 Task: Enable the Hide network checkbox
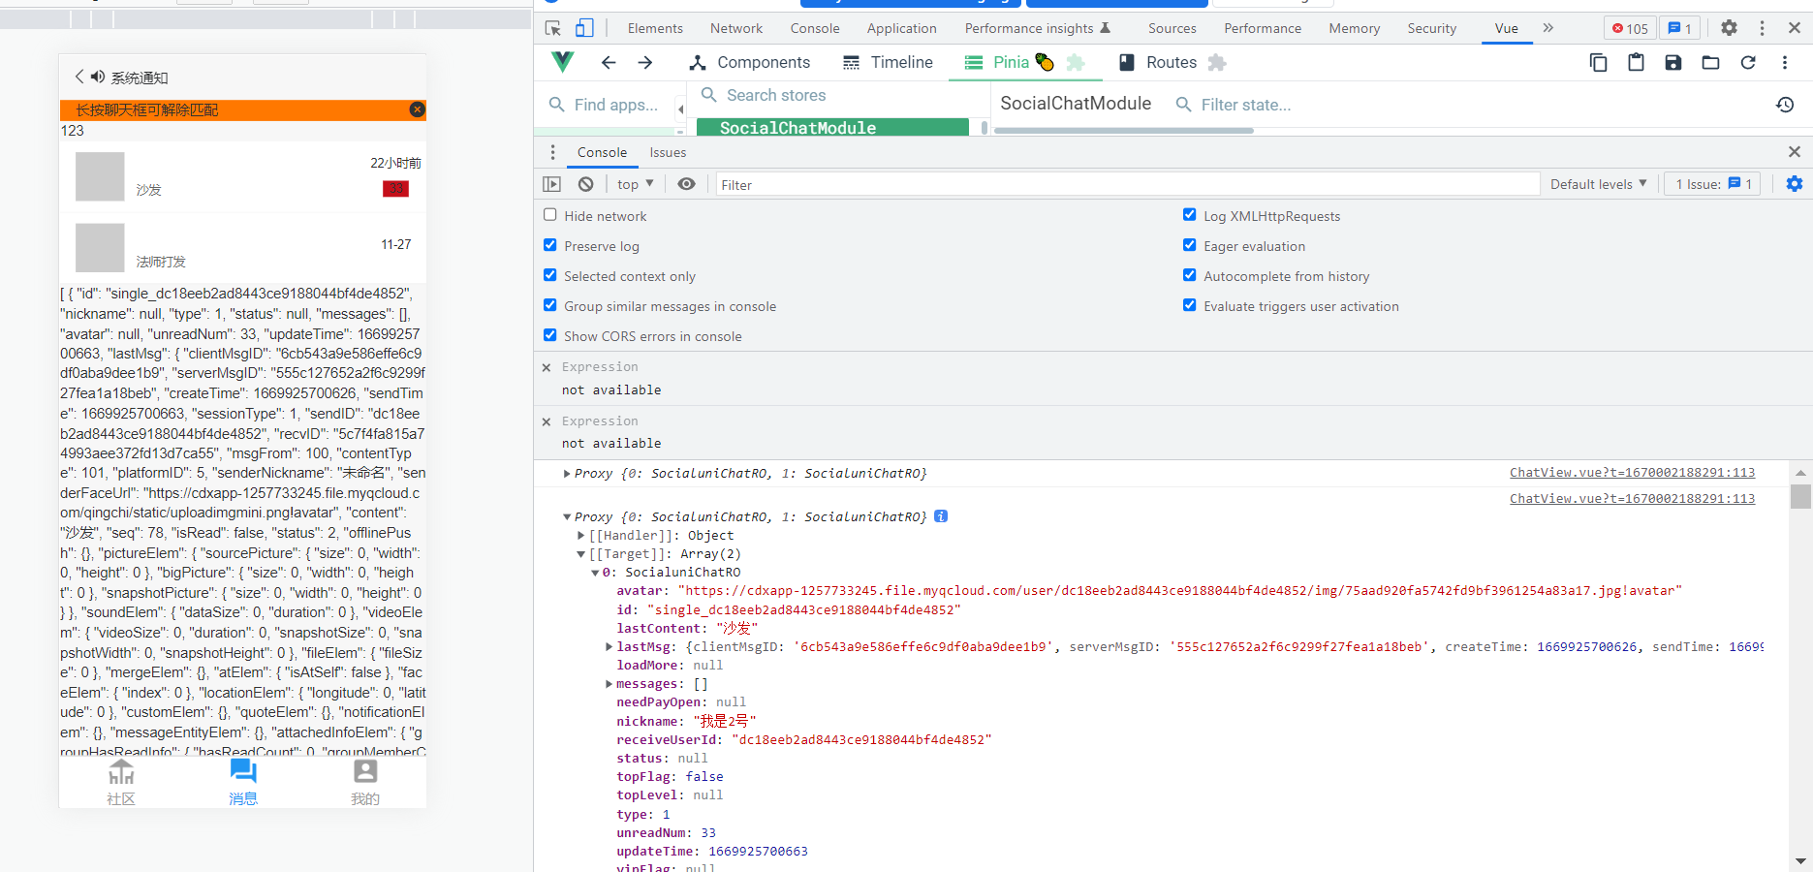[550, 215]
